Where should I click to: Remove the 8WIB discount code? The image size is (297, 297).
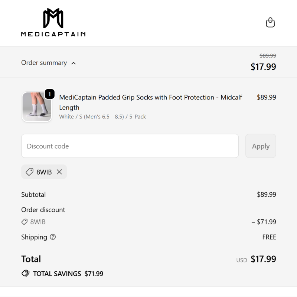click(59, 172)
